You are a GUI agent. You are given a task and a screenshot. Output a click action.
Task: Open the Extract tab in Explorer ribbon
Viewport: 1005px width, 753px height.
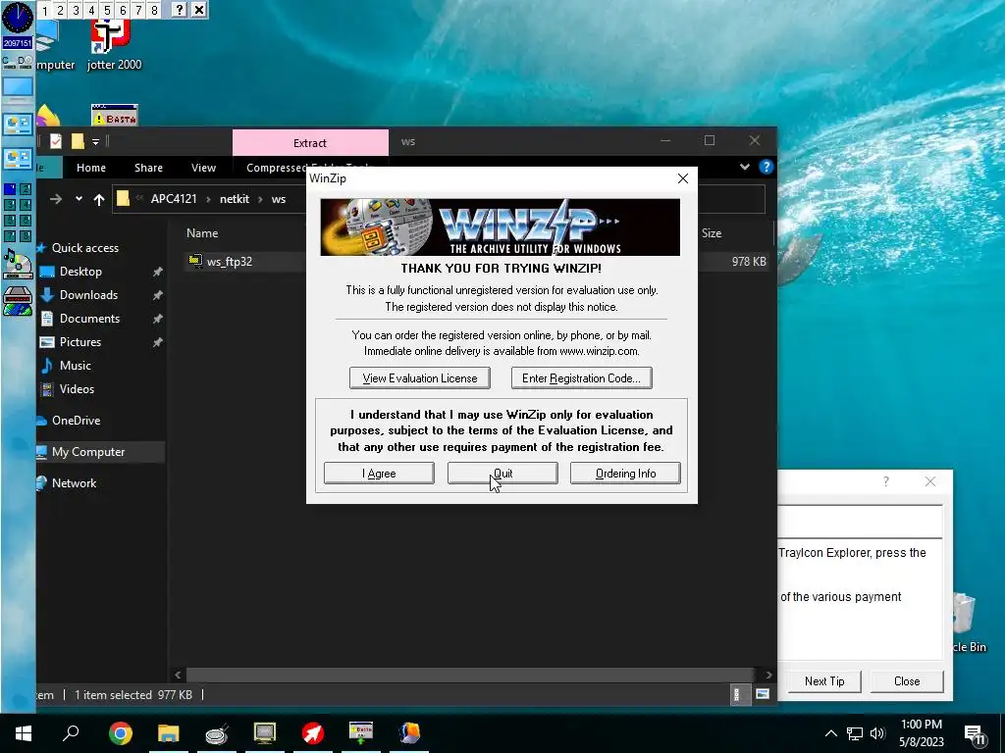310,143
